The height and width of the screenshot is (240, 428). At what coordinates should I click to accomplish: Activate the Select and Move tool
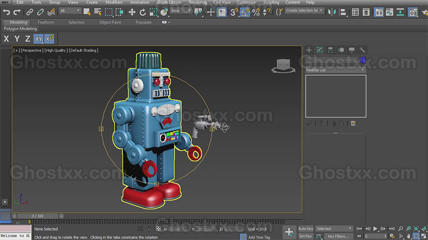(132, 12)
